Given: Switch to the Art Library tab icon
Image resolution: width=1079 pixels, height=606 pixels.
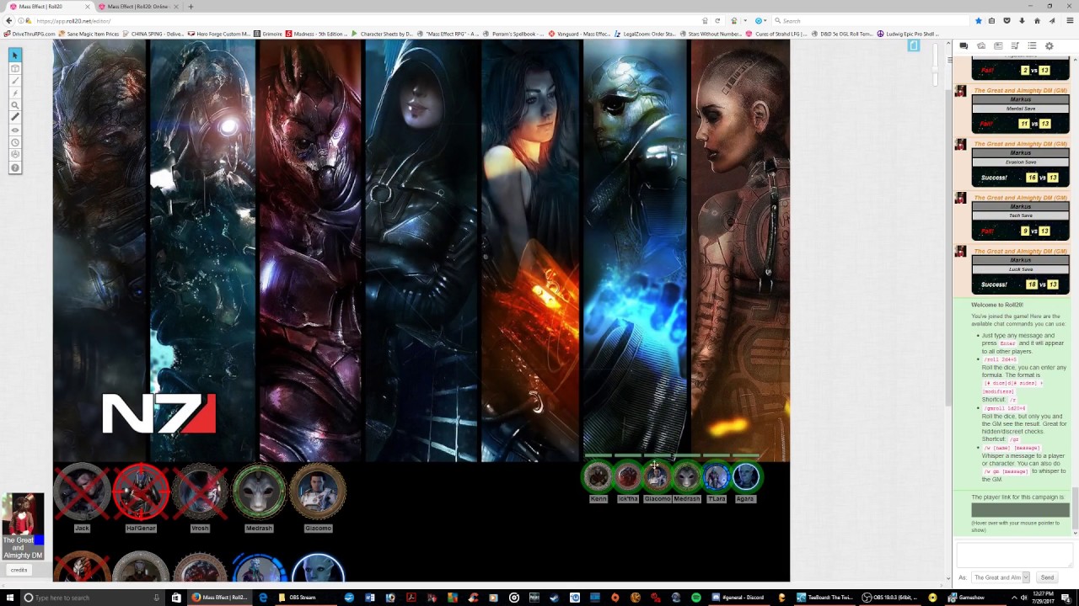Looking at the screenshot, I should pos(981,45).
